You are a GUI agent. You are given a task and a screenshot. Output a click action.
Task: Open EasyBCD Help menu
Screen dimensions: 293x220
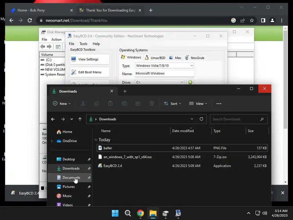click(x=96, y=44)
